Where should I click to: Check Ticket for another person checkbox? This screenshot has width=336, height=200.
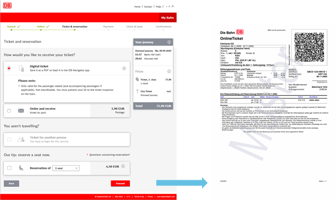pos(9,139)
